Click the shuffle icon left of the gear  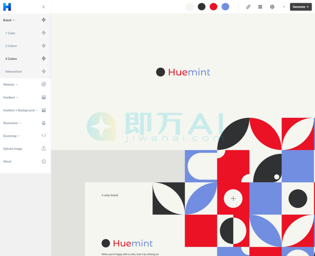pyautogui.click(x=260, y=7)
